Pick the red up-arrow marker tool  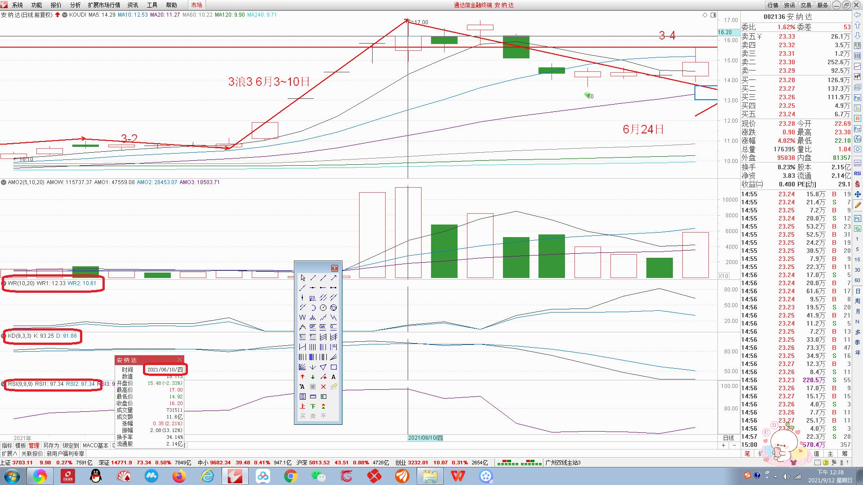pyautogui.click(x=302, y=377)
